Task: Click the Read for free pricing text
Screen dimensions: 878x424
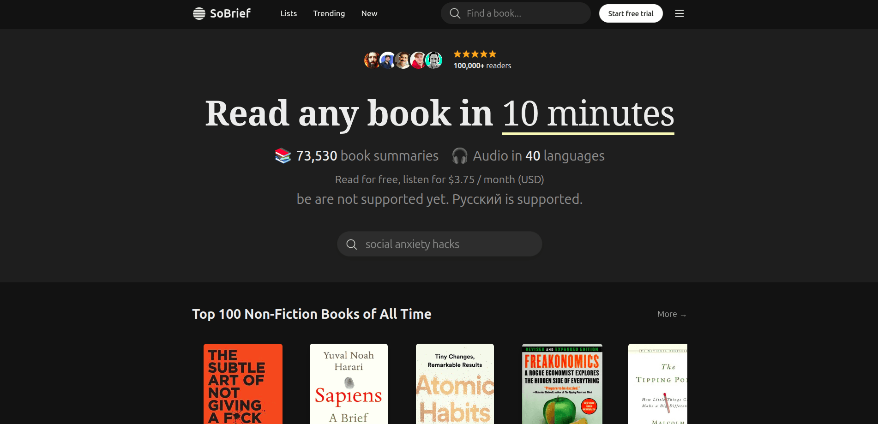Action: (x=439, y=179)
